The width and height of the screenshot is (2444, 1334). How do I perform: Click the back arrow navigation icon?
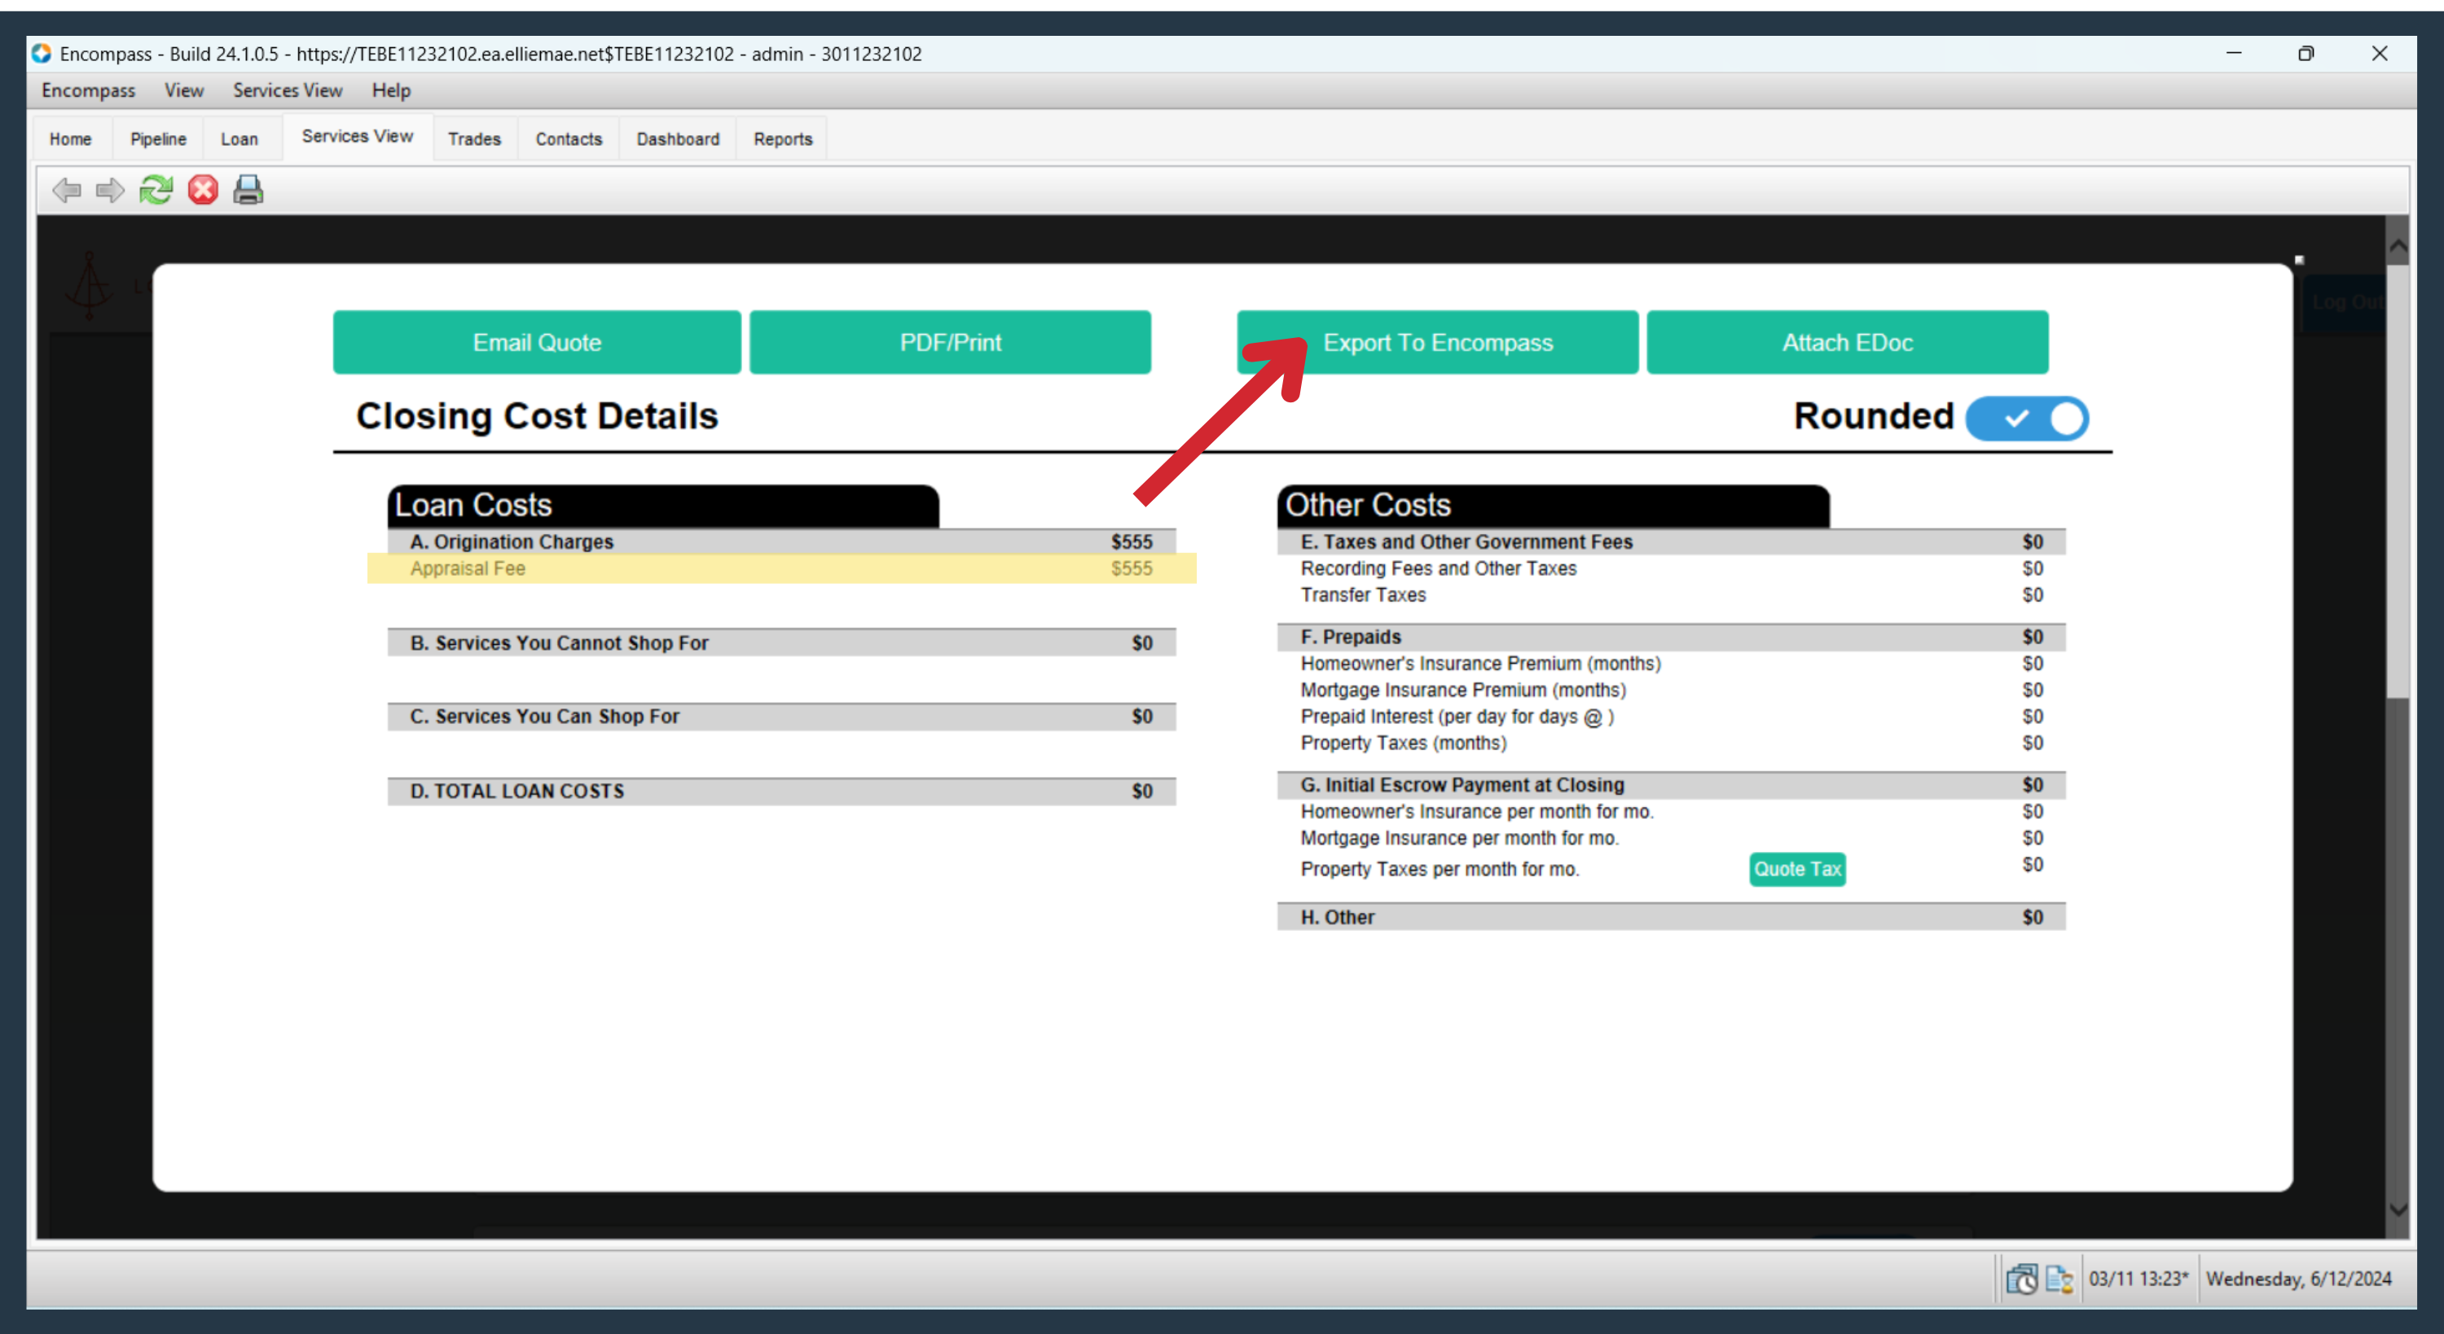pos(67,191)
